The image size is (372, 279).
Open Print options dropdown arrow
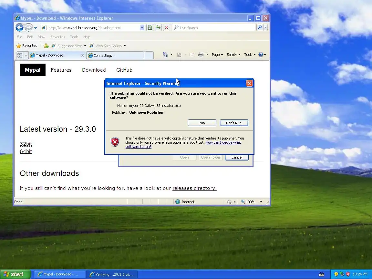click(207, 55)
